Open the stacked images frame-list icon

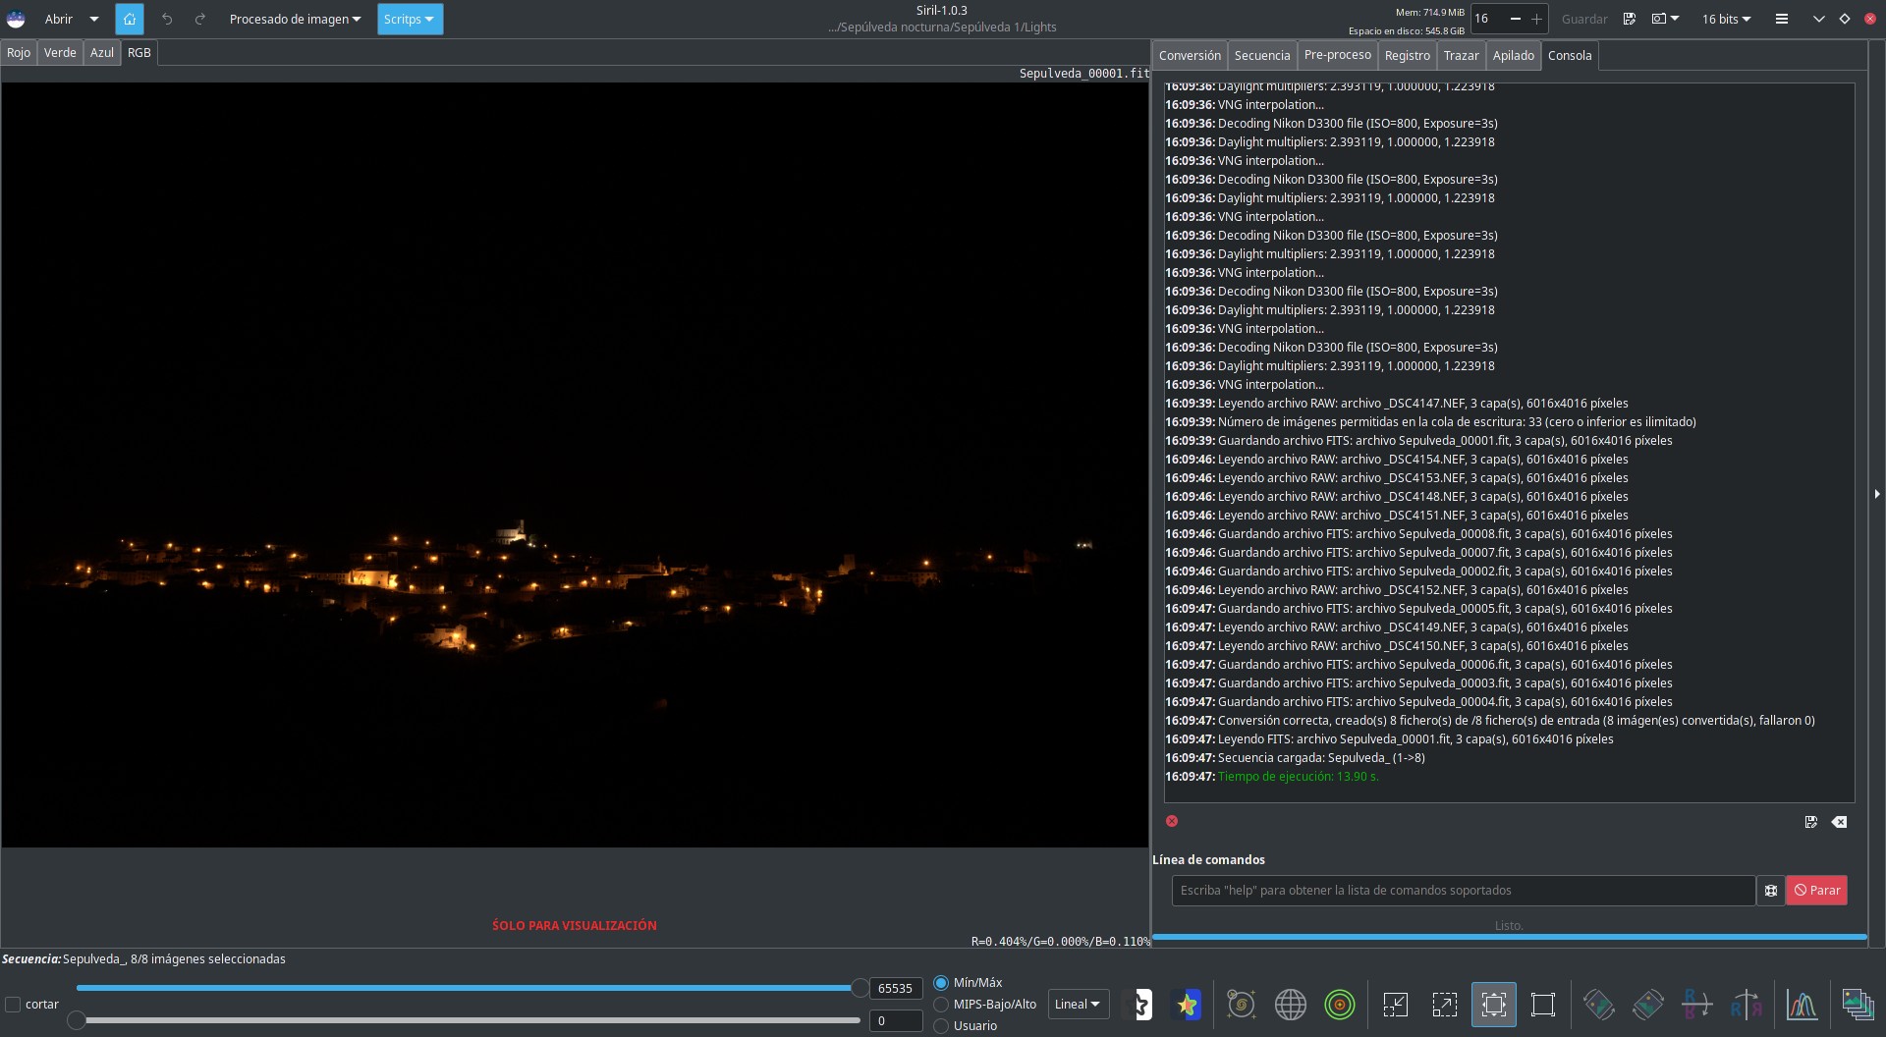point(1857,1005)
